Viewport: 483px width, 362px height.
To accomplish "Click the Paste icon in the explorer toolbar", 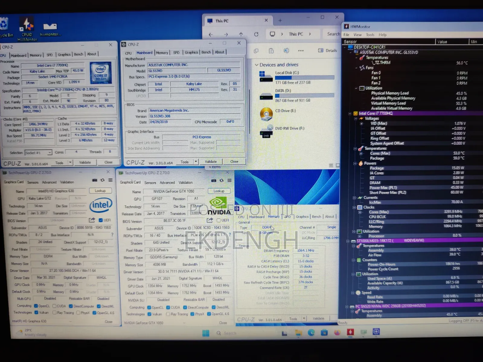I will click(x=271, y=51).
